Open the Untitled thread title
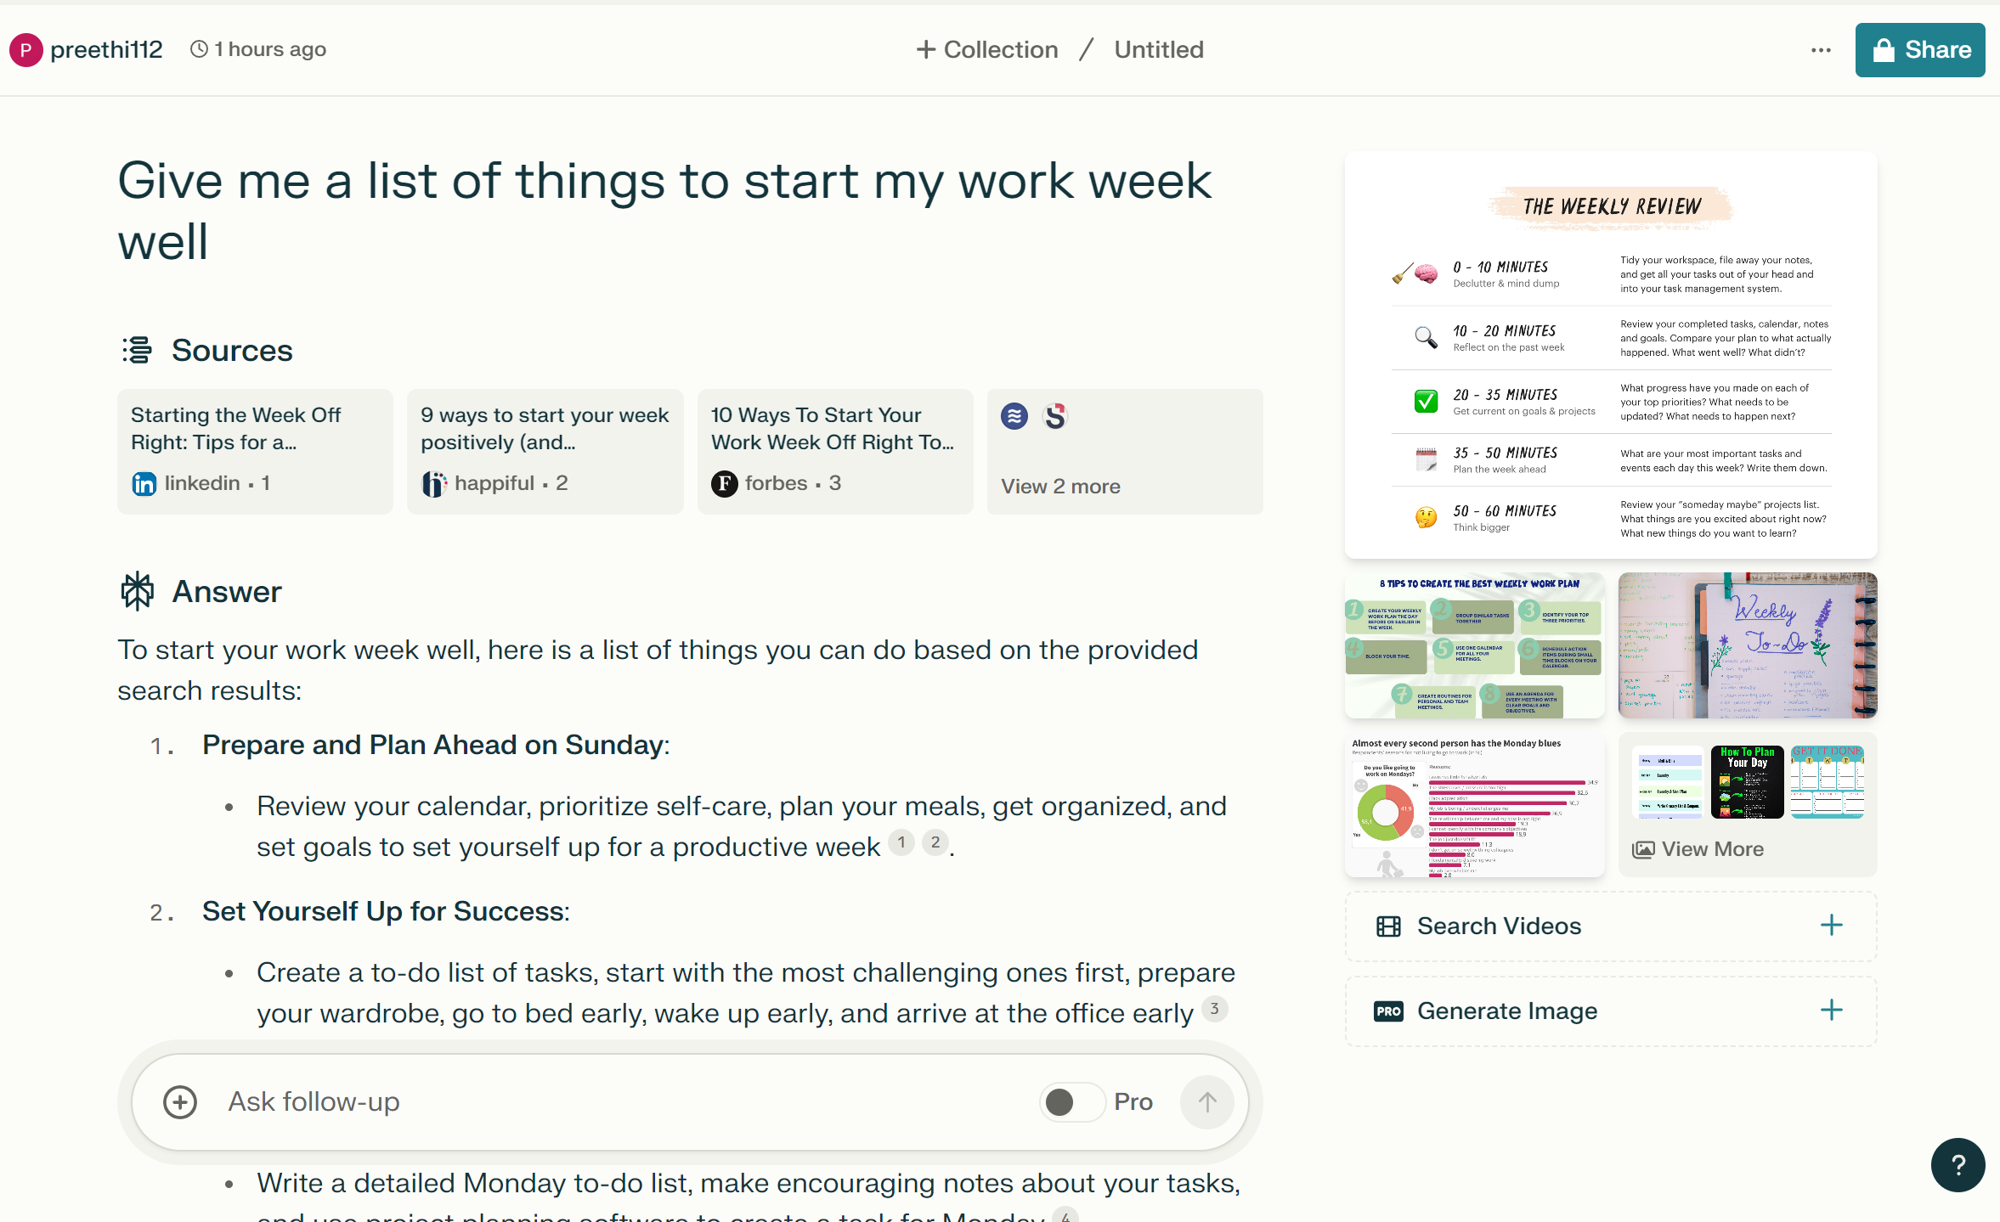 coord(1158,50)
